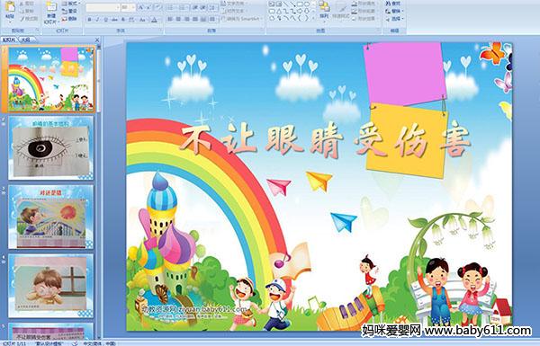Select the rectangle shape in shapes gallery
540x346 pixels.
[x=300, y=4]
